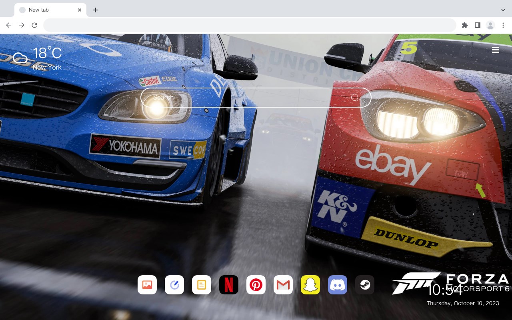Click the New York location label
512x320 pixels.
(x=47, y=67)
